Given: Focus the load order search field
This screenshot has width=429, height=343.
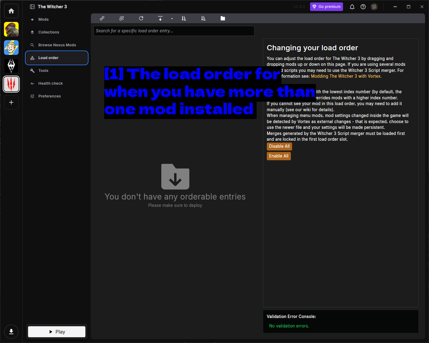Looking at the screenshot, I should pyautogui.click(x=174, y=31).
